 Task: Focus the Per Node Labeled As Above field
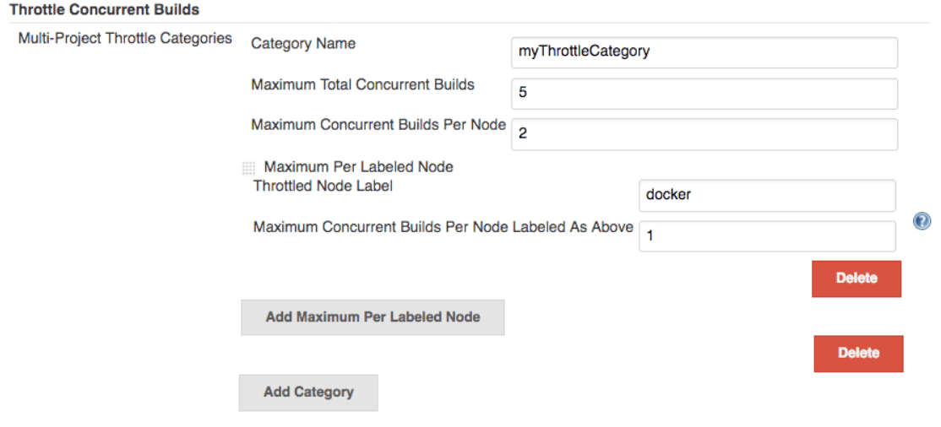point(766,236)
